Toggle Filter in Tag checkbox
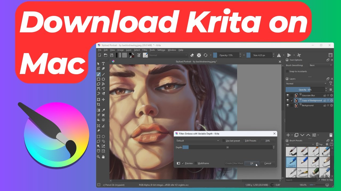 (x=319, y=180)
